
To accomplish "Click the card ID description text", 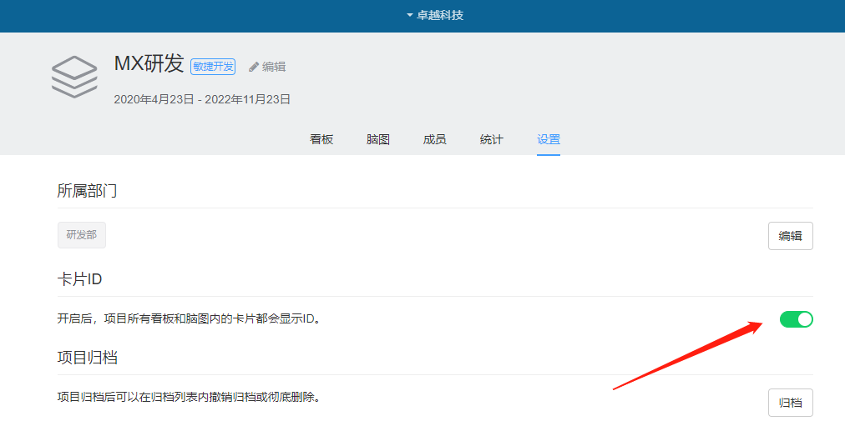I will [x=189, y=318].
